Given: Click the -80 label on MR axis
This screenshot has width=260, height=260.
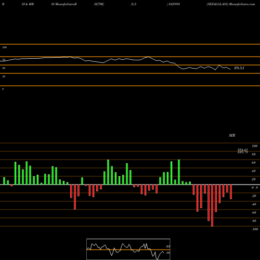Looking at the screenshot, I should tap(254, 221).
